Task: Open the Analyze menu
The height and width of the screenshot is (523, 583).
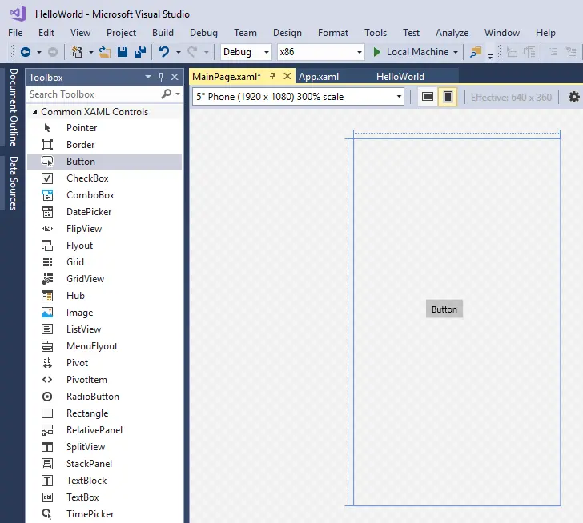Action: (x=452, y=33)
